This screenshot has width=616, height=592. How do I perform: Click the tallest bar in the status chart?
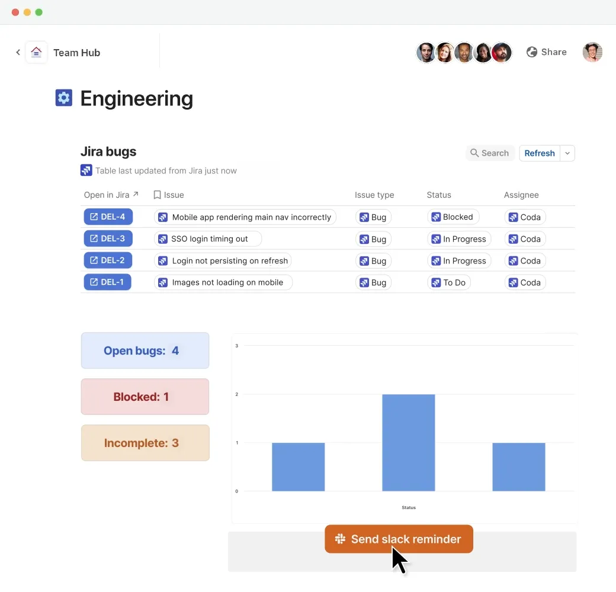tap(408, 442)
